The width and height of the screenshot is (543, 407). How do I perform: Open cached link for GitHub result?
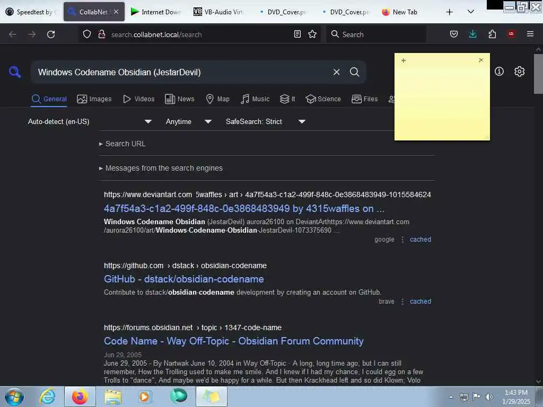tap(421, 302)
